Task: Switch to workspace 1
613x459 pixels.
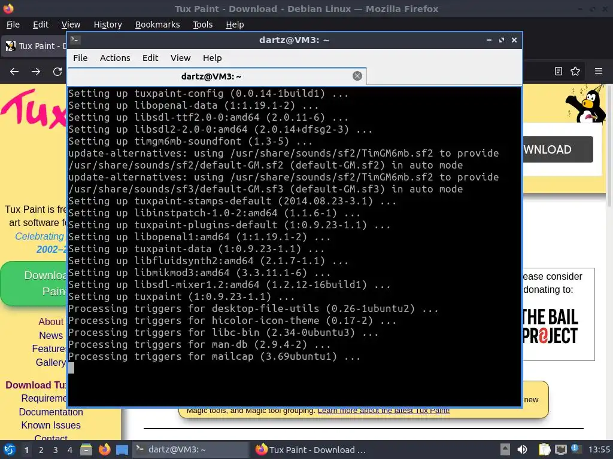Action: click(26, 450)
